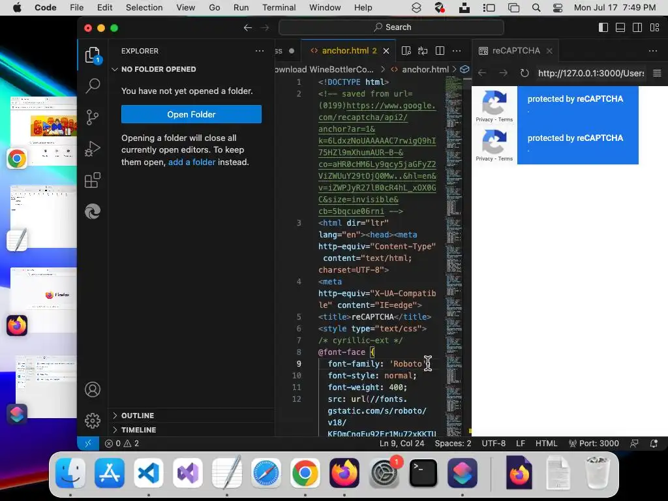This screenshot has height=501, width=668.
Task: Open the Extensions view
Action: point(93,180)
